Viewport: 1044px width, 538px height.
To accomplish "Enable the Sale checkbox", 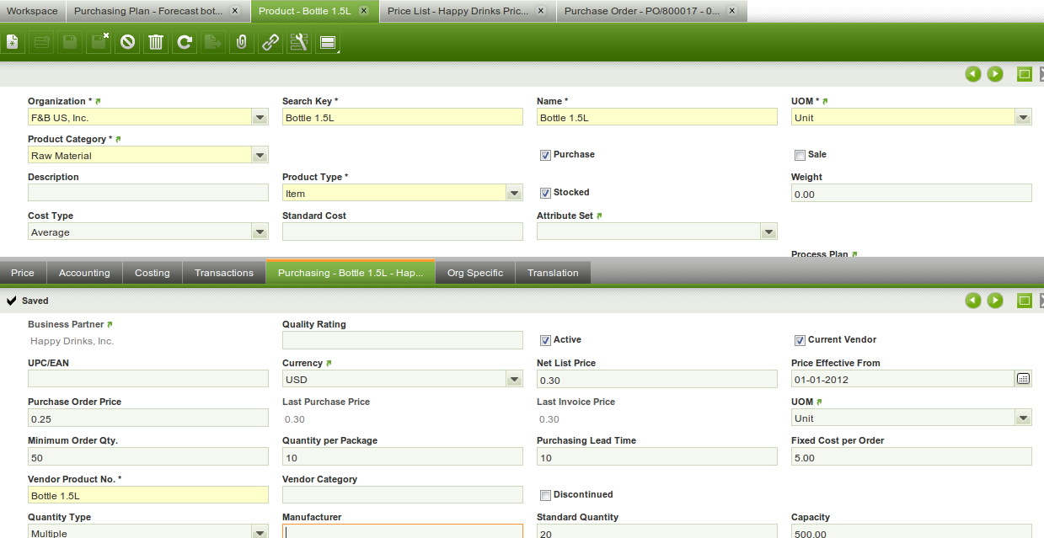I will click(x=800, y=155).
